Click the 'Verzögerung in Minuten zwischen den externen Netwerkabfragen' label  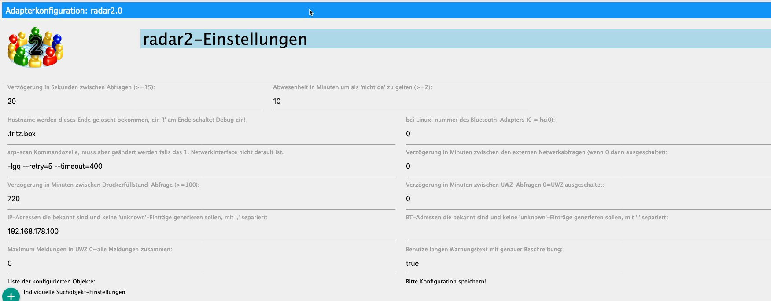pos(536,152)
